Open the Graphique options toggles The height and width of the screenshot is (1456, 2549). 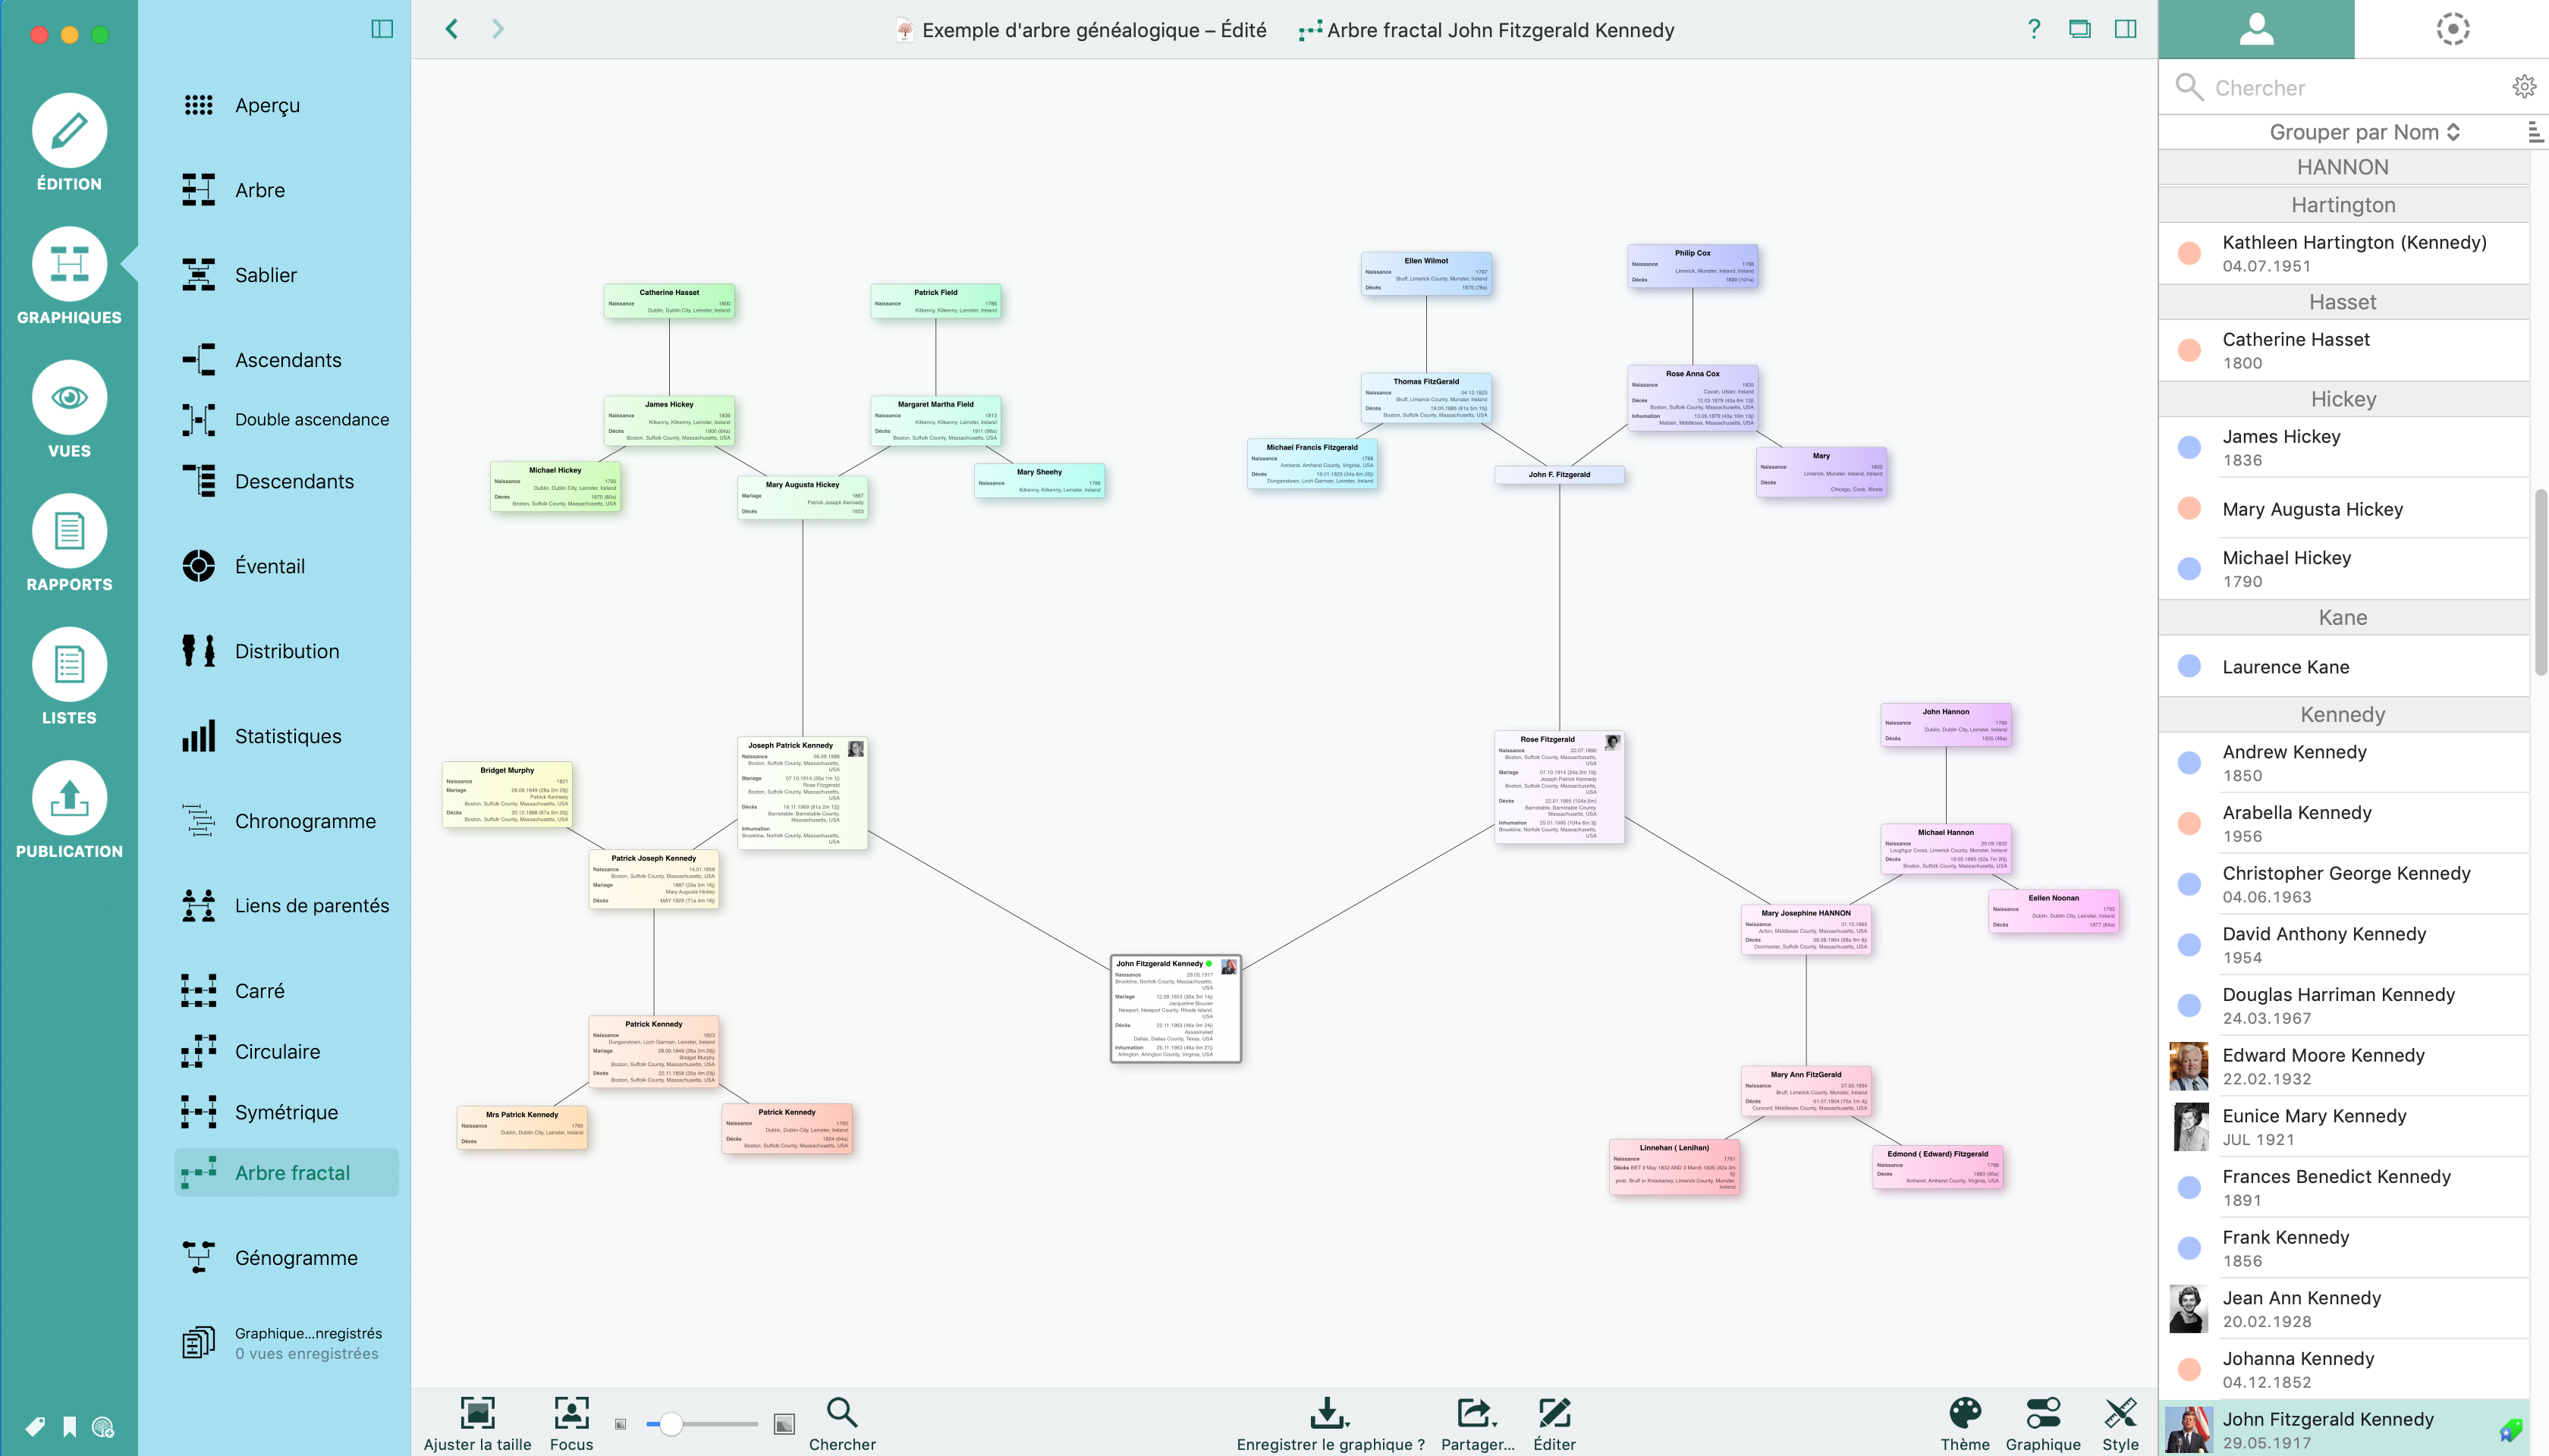[2043, 1424]
